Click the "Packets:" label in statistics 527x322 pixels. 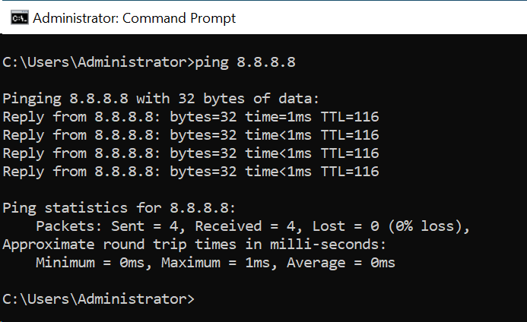point(68,226)
